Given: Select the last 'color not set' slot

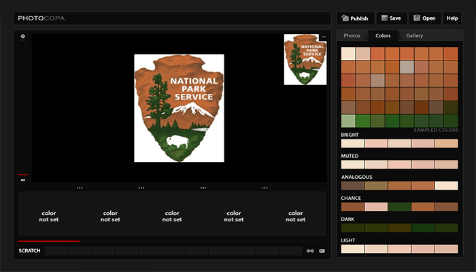Looking at the screenshot, I should click(296, 216).
